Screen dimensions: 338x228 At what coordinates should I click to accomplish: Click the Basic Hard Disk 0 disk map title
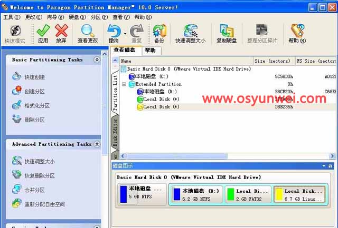pyautogui.click(x=189, y=177)
